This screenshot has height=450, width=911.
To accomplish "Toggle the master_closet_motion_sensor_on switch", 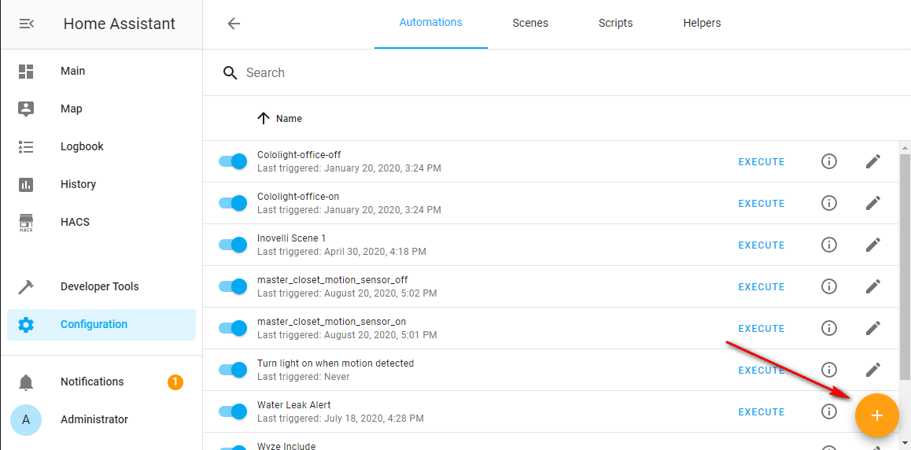I will tap(233, 328).
